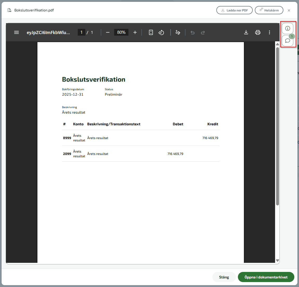Image resolution: width=299 pixels, height=287 pixels.
Task: Select the drawing annotation tool
Action: coord(178,32)
